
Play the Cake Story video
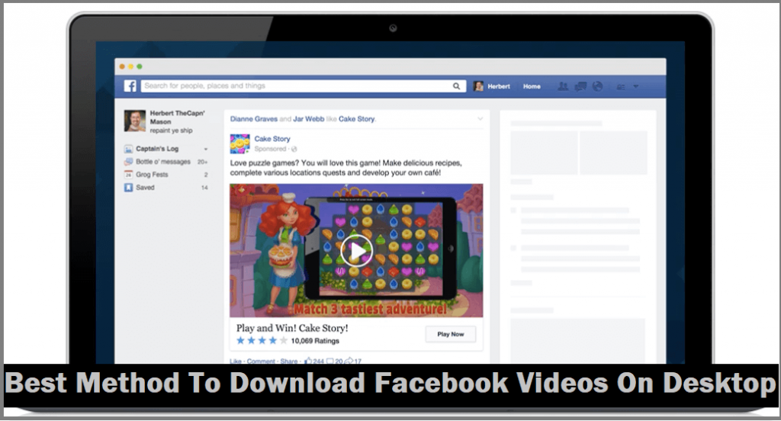356,250
